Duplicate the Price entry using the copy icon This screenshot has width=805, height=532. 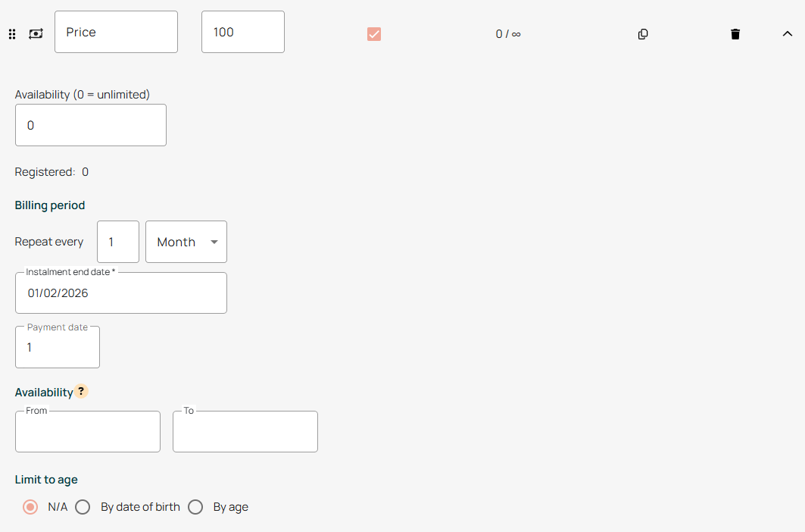click(x=643, y=34)
